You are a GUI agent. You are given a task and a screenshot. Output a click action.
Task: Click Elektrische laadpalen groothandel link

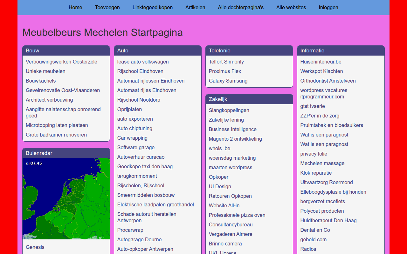click(x=155, y=204)
